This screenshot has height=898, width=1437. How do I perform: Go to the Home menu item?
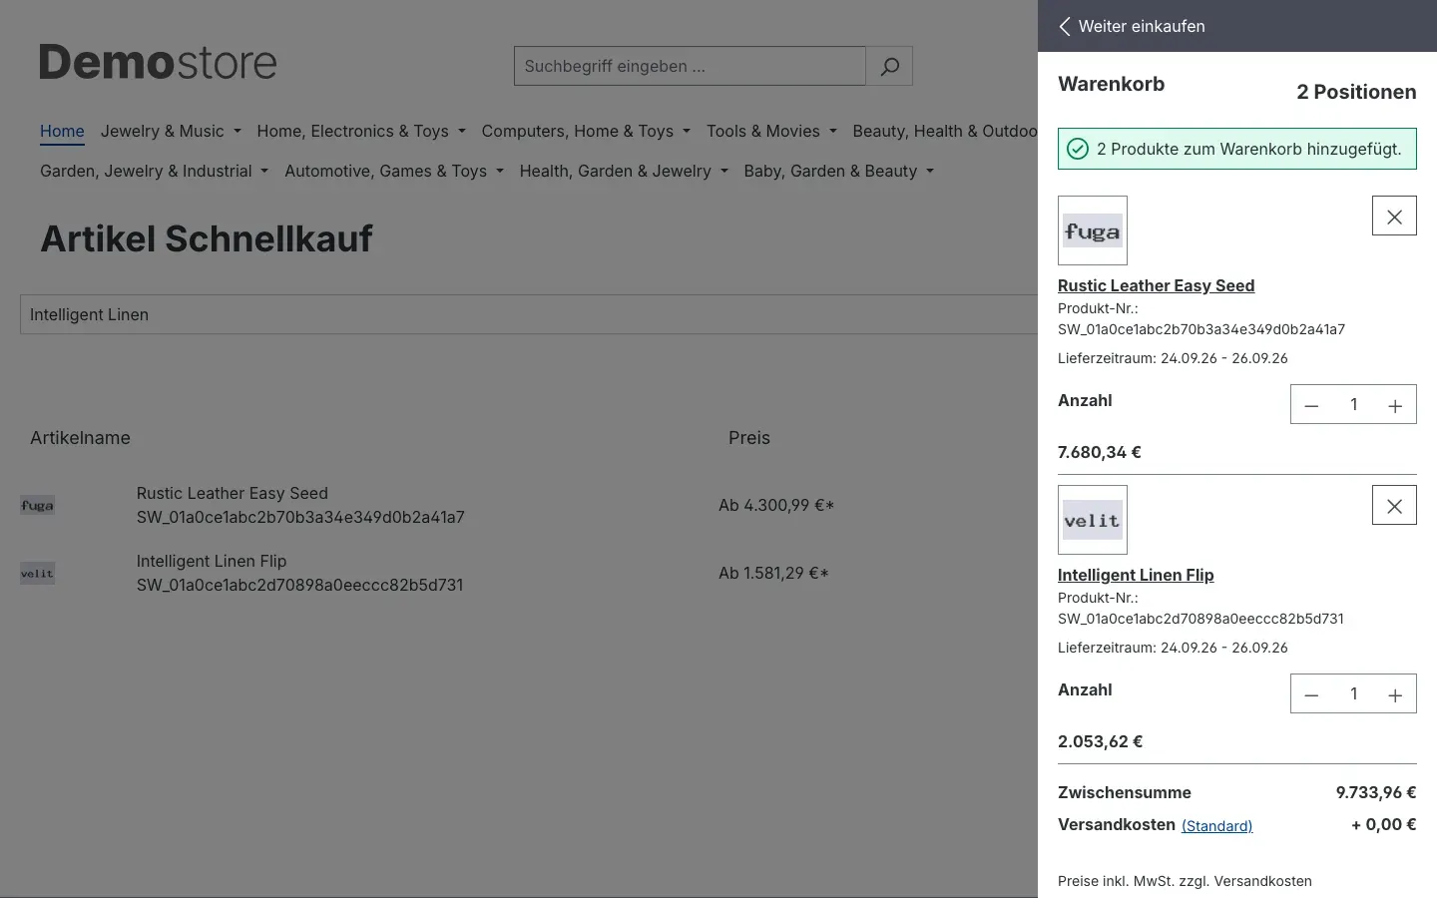tap(62, 131)
